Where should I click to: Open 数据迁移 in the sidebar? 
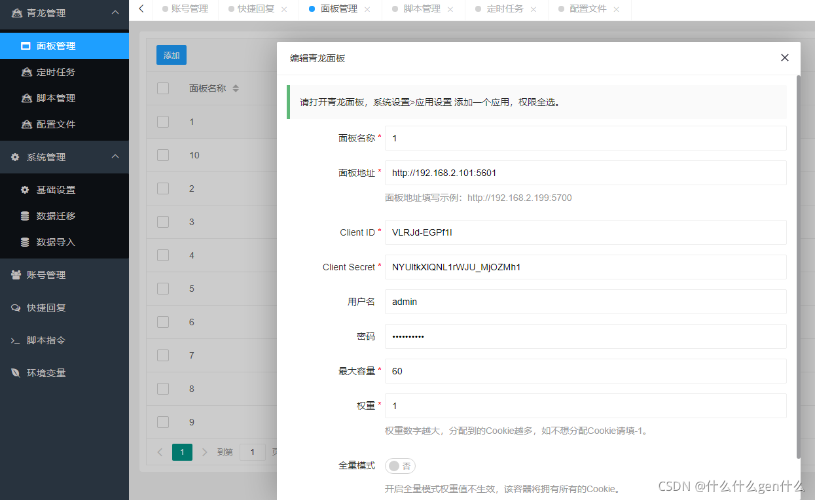point(64,216)
